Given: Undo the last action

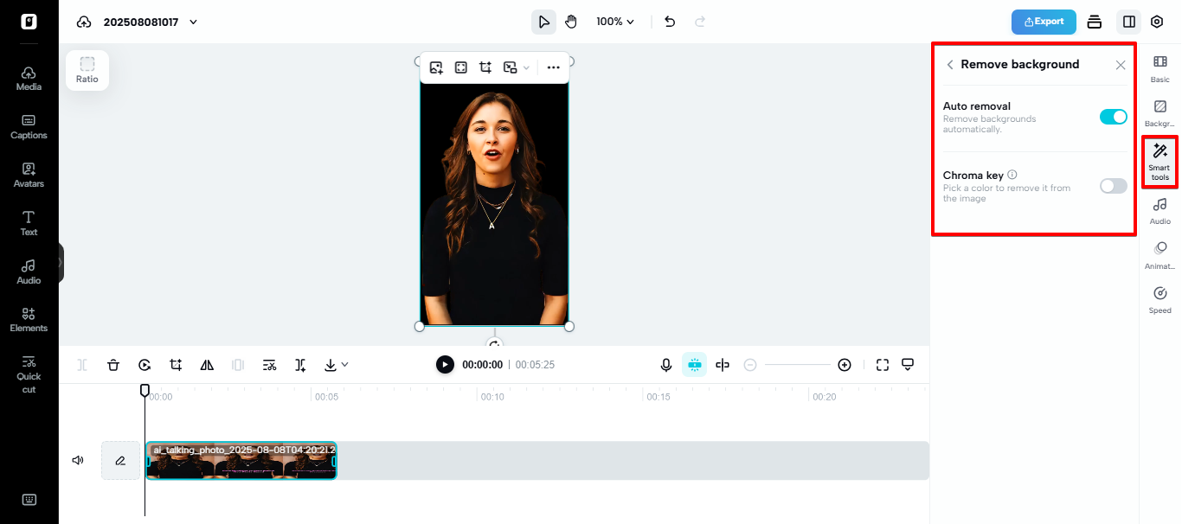Looking at the screenshot, I should [670, 22].
